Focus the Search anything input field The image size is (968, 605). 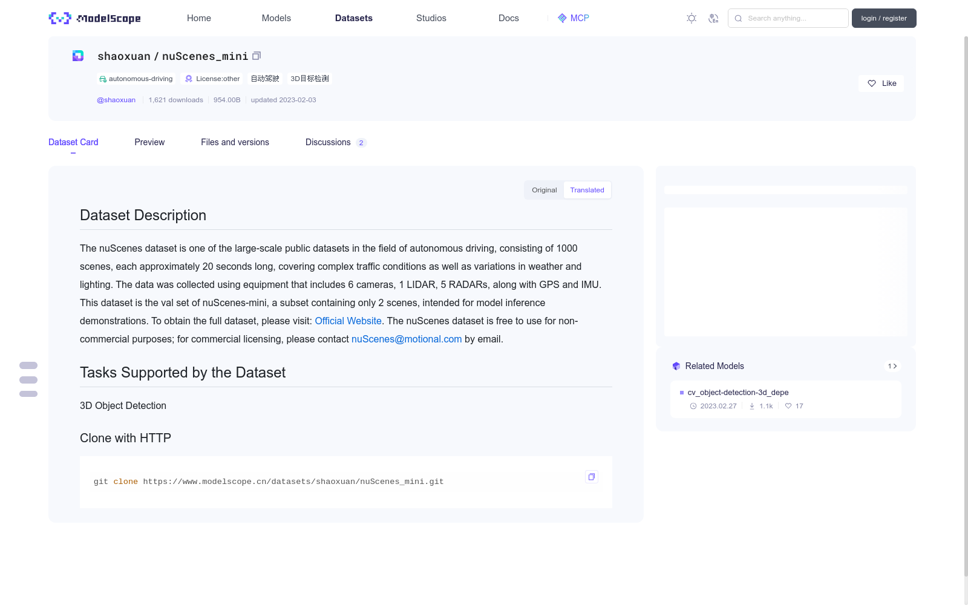pyautogui.click(x=788, y=18)
